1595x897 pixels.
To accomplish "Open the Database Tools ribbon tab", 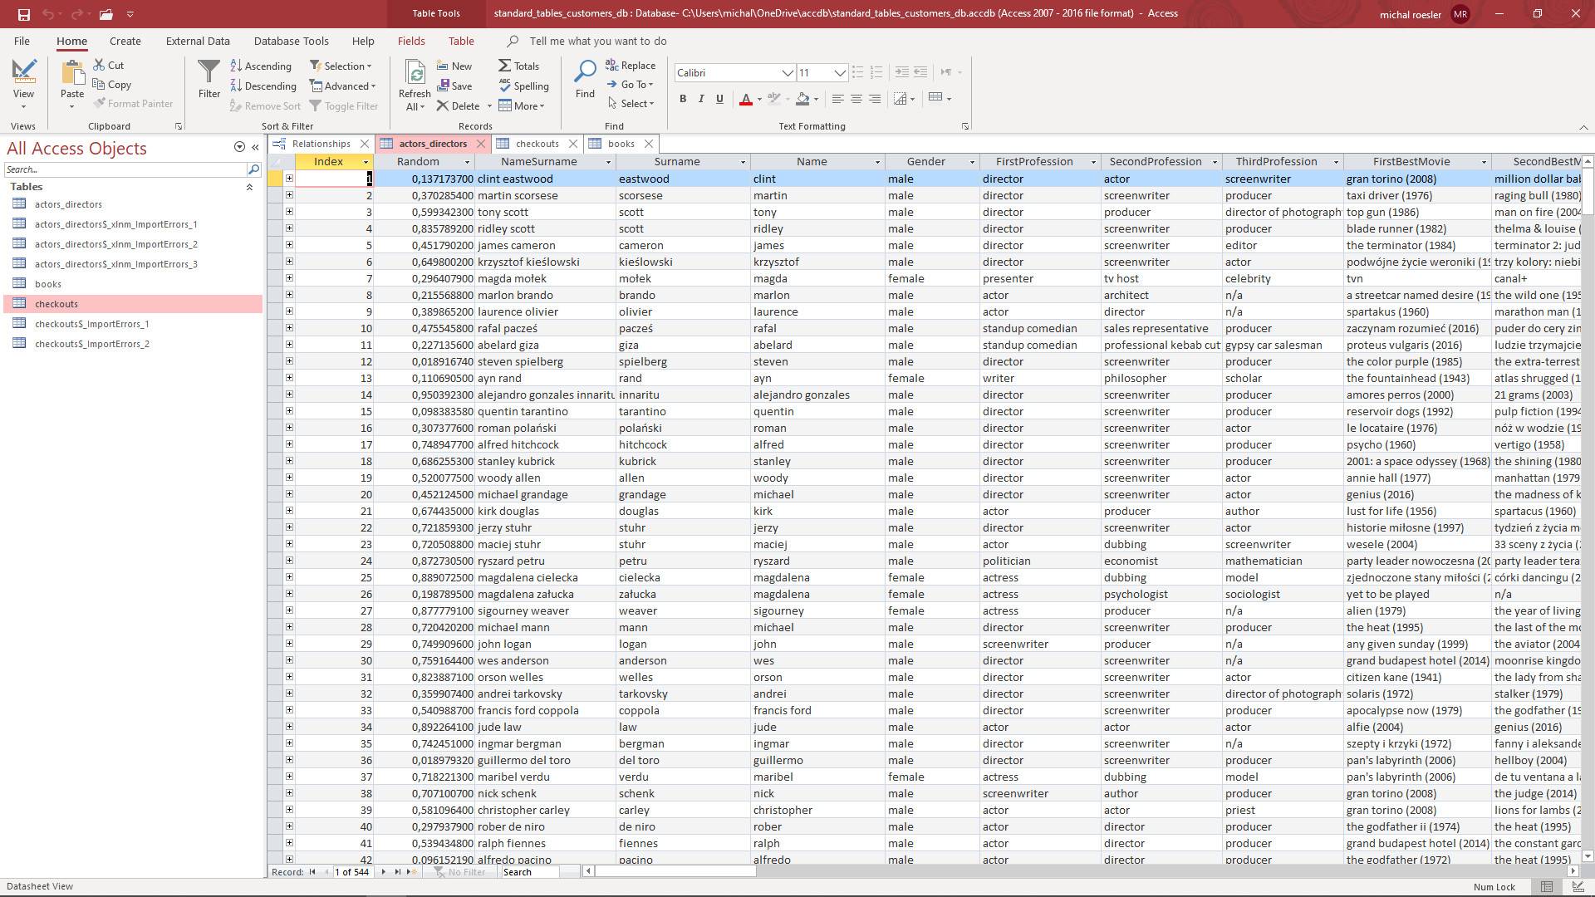I will click(x=291, y=41).
